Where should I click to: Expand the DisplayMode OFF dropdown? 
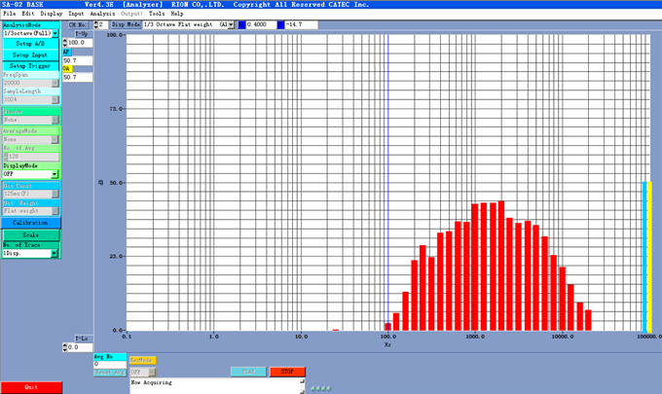(x=55, y=173)
